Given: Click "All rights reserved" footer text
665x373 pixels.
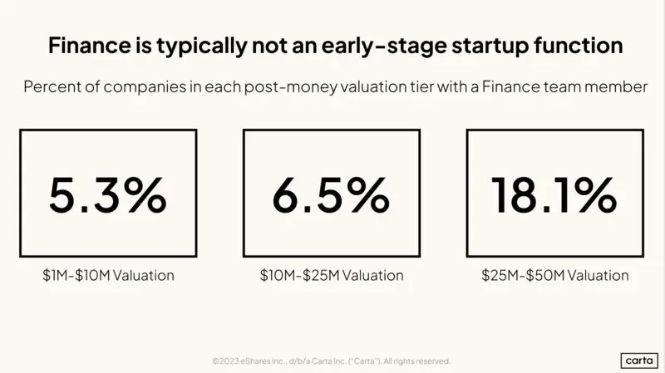Looking at the screenshot, I should click(x=416, y=361).
